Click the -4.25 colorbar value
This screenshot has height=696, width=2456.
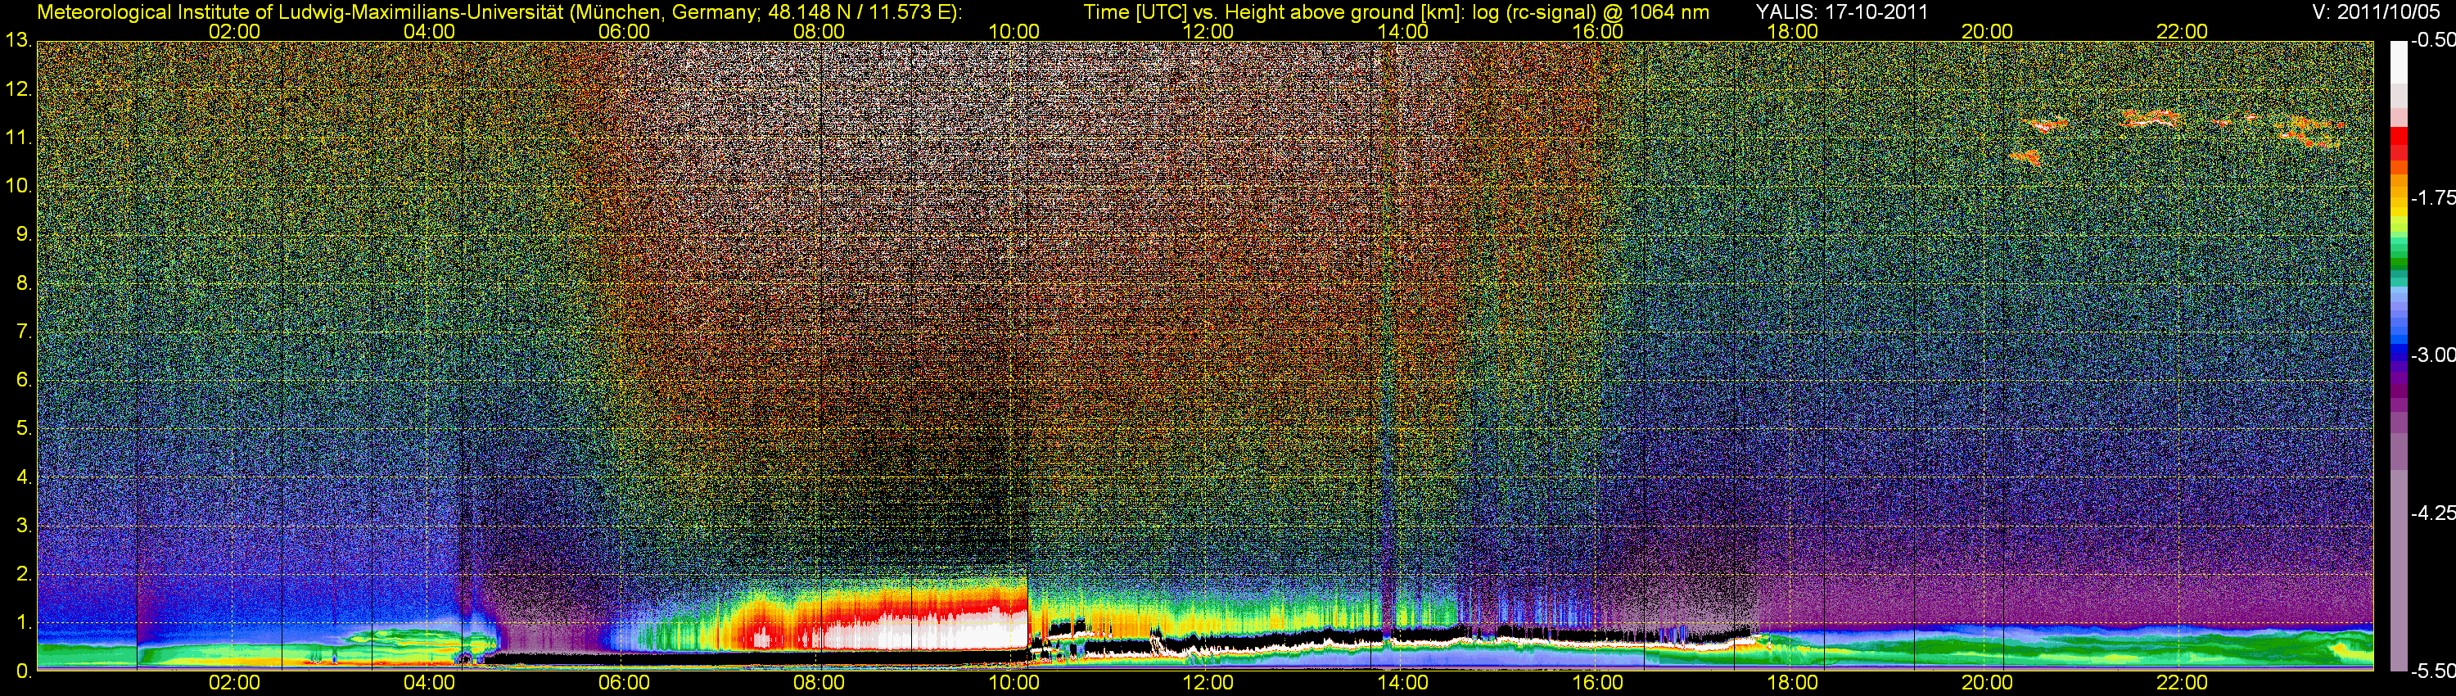point(2433,513)
